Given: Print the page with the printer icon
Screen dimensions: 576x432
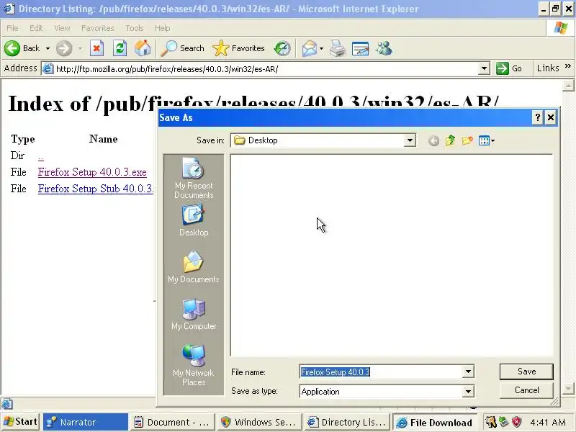Looking at the screenshot, I should [x=337, y=48].
